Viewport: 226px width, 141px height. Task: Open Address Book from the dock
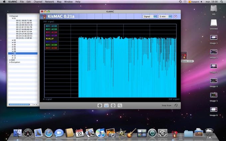[69, 133]
